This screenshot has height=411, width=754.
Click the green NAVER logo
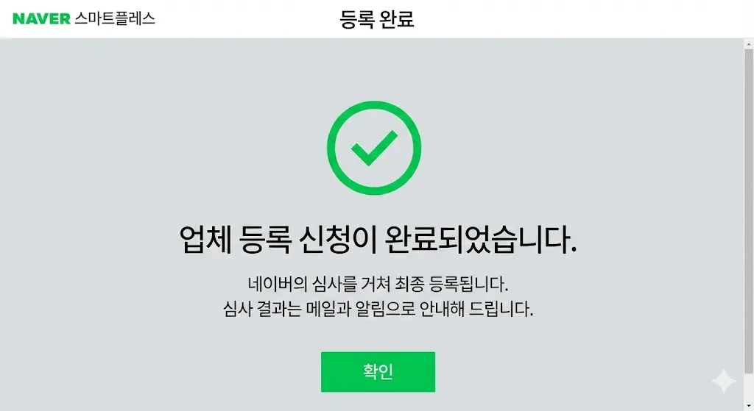click(42, 18)
